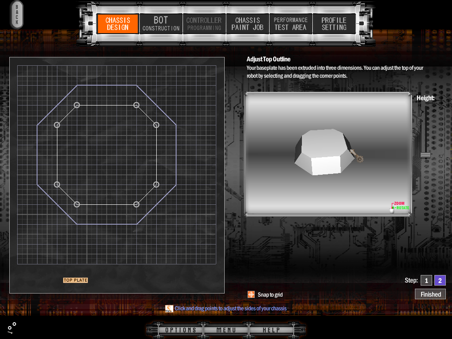
Task: Click the gear cursor icon in 3D preview
Action: pos(359,158)
